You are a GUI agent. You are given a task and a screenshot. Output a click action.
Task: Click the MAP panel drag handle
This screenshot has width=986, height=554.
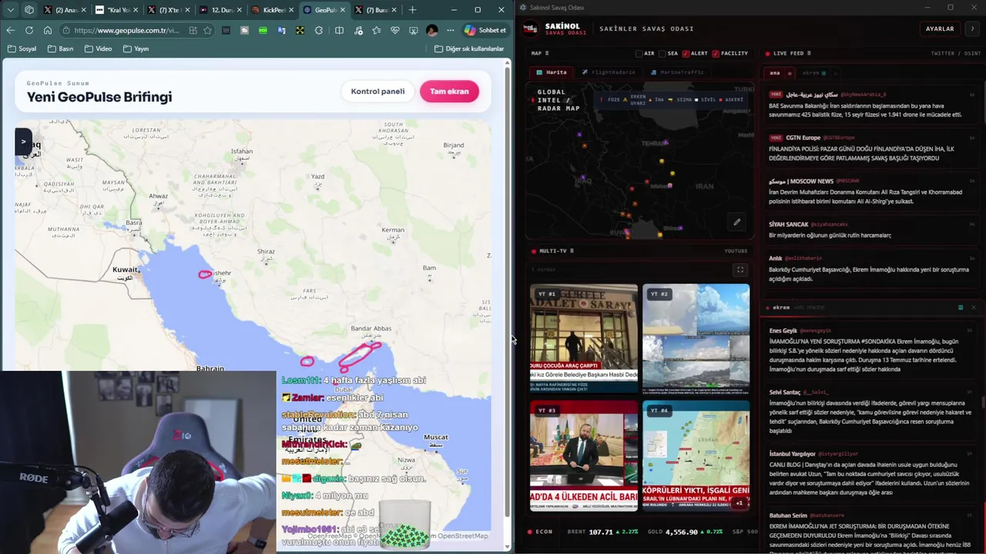click(547, 54)
